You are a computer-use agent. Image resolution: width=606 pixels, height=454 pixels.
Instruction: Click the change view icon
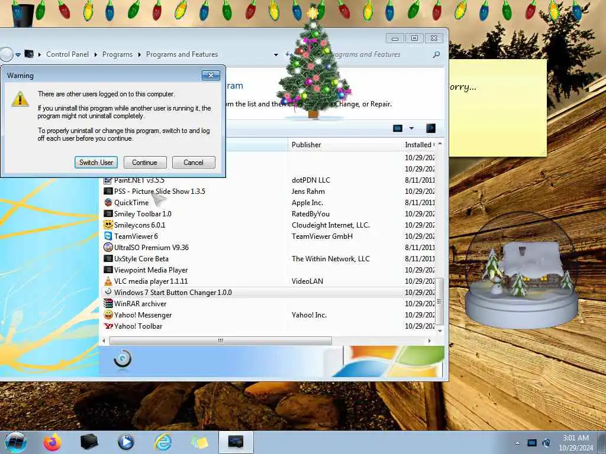point(398,128)
